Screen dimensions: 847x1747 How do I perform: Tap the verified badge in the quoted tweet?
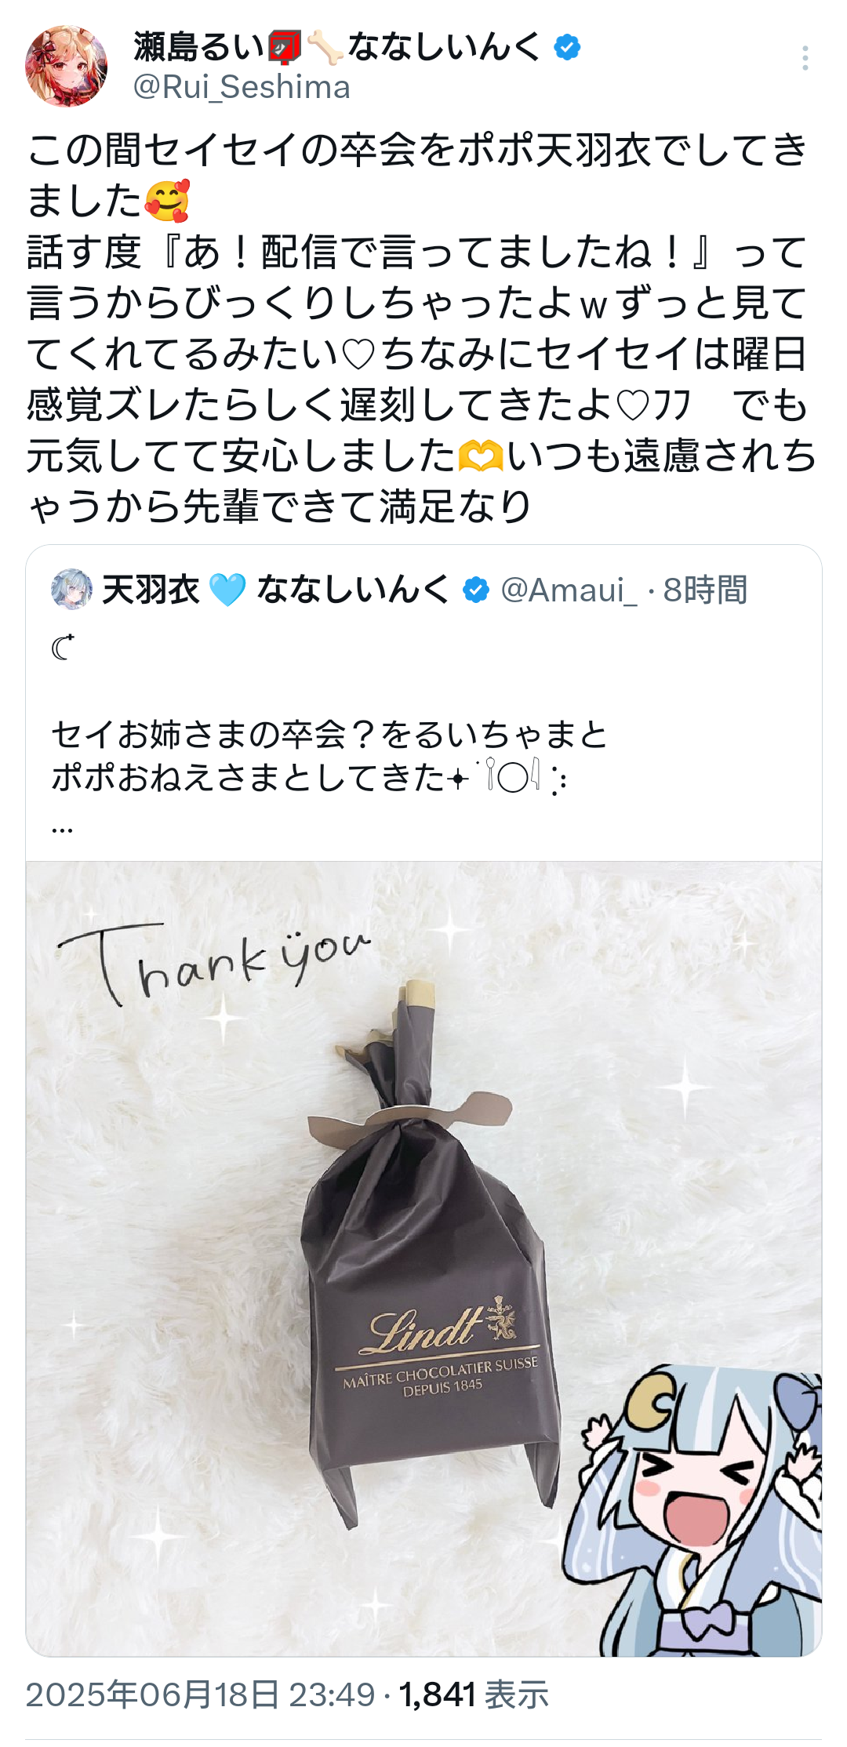click(x=475, y=590)
